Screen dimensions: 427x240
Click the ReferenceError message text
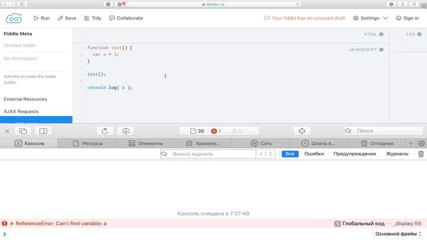click(61, 223)
